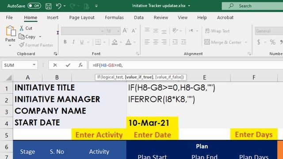The height and width of the screenshot is (159, 283).
Task: Select the cell showing 10-Mar-21
Action: [x=152, y=123]
